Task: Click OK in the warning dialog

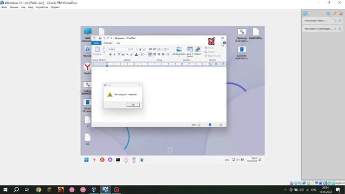Action: 133,105
